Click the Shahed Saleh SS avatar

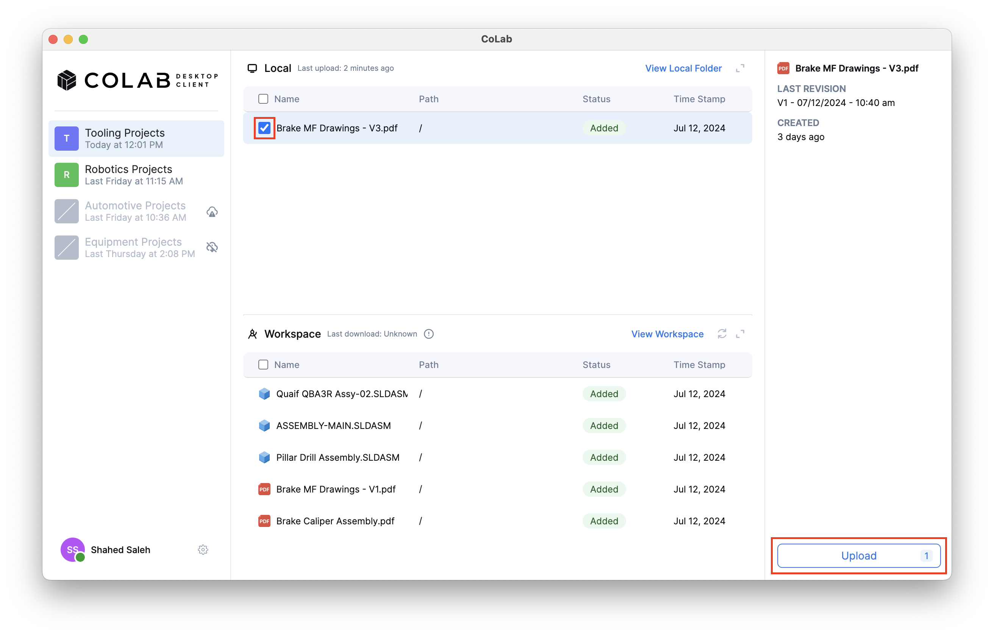(73, 550)
